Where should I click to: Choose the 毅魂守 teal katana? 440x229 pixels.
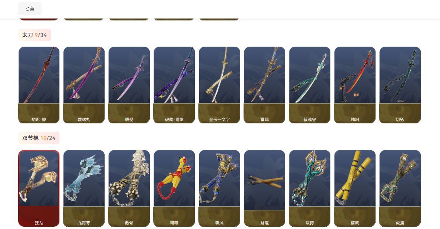pyautogui.click(x=310, y=85)
